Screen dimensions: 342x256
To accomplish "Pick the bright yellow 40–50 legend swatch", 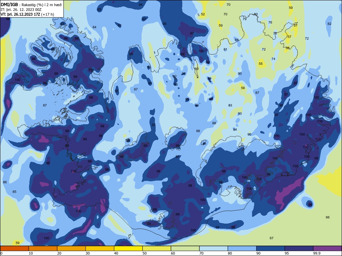I will tap(128, 248).
